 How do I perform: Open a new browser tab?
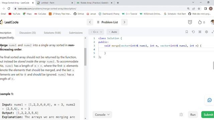pos(118,3)
